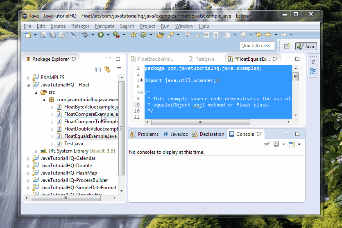This screenshot has width=342, height=228.
Task: Switch to the Test.java editor tab
Action: click(x=202, y=59)
